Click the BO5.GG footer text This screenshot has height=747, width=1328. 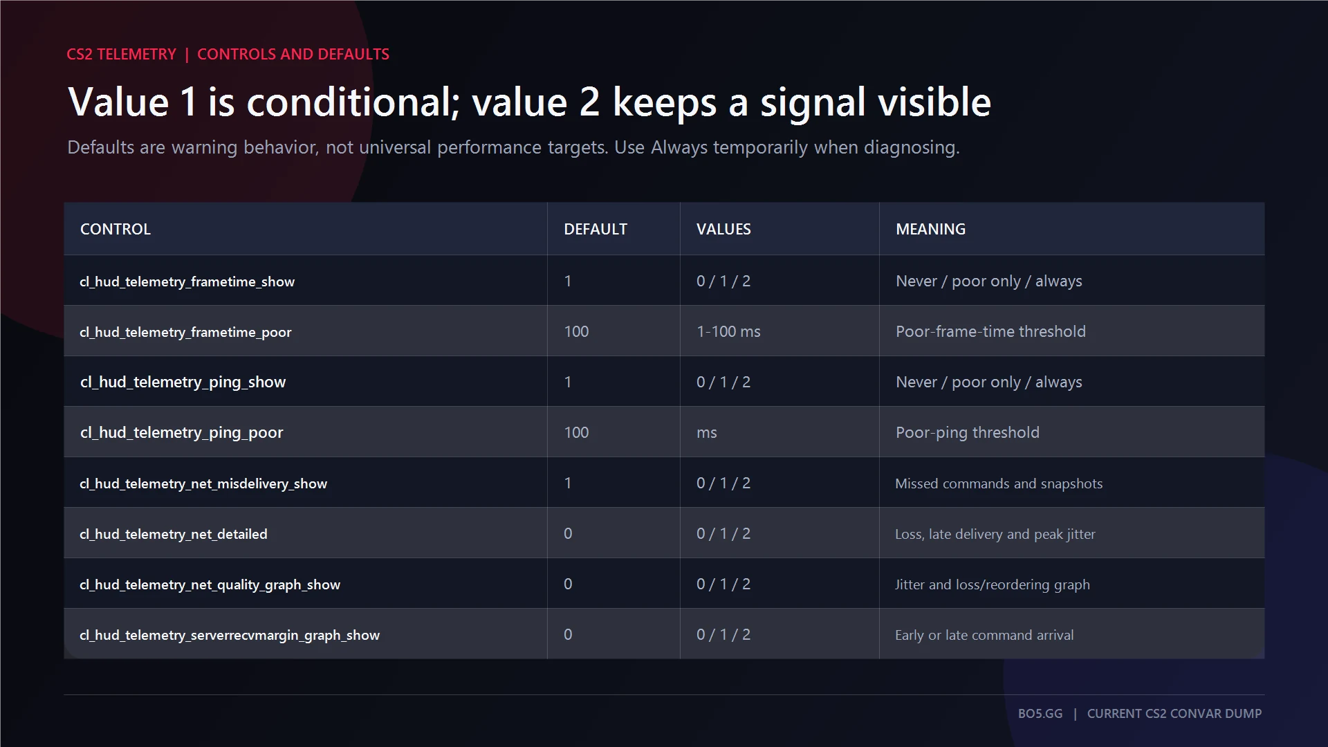click(x=1040, y=713)
